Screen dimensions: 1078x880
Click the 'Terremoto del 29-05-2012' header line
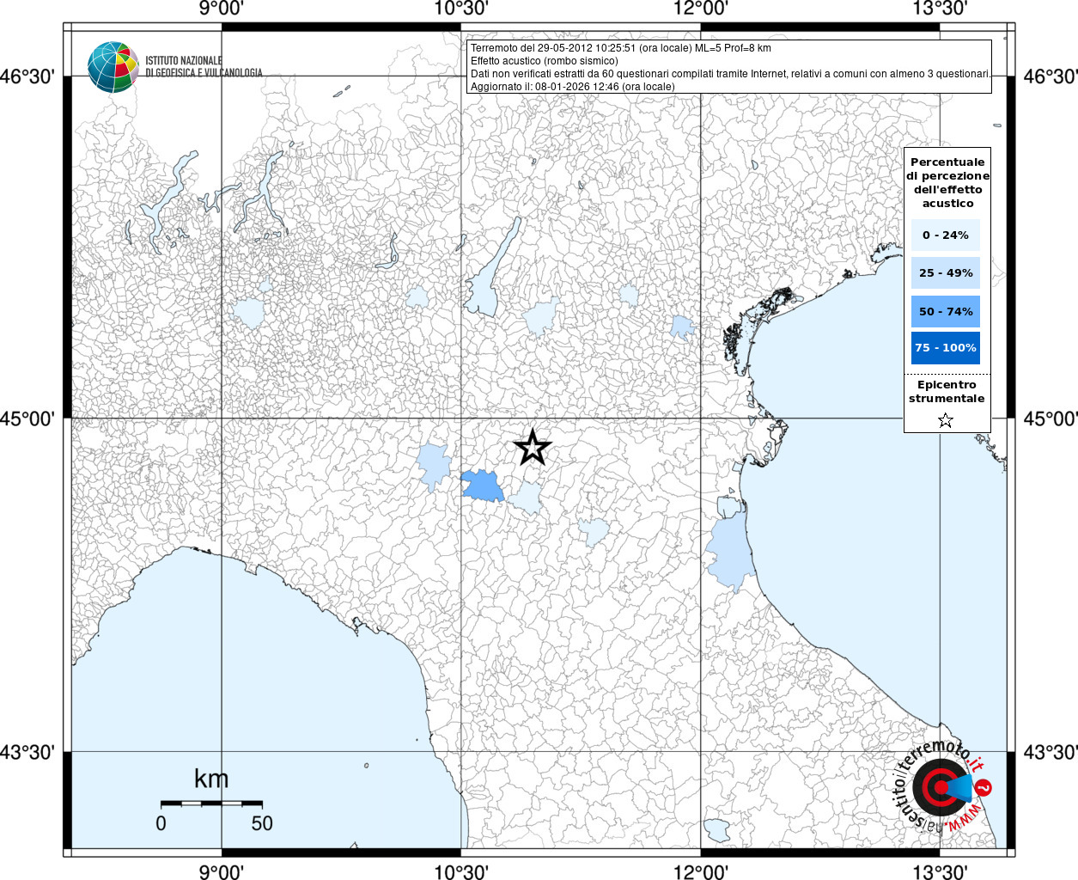[x=620, y=48]
